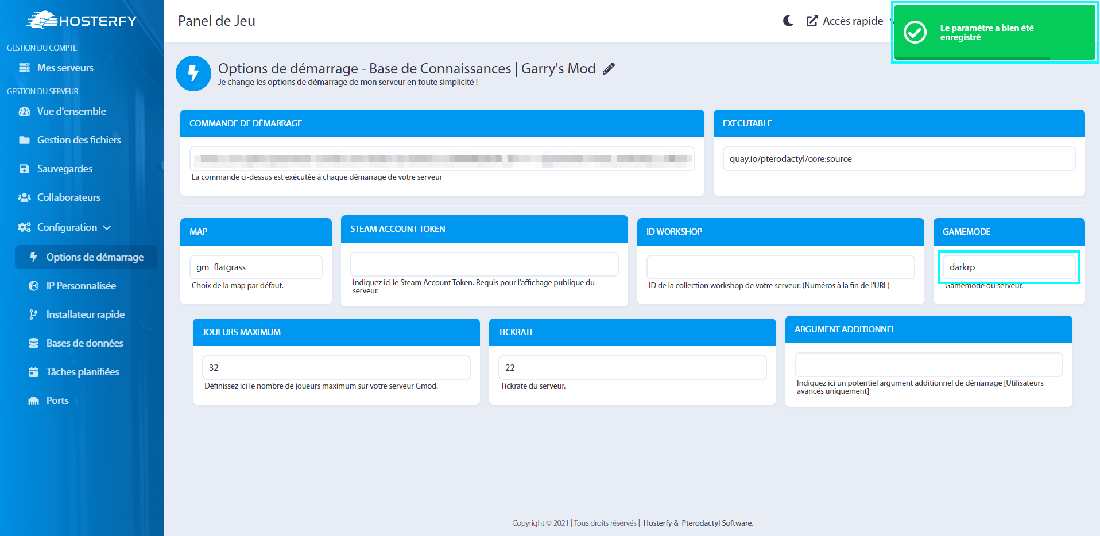The height and width of the screenshot is (536, 1100).
Task: Click the Joueurs Maximum field showing 32
Action: tap(336, 367)
